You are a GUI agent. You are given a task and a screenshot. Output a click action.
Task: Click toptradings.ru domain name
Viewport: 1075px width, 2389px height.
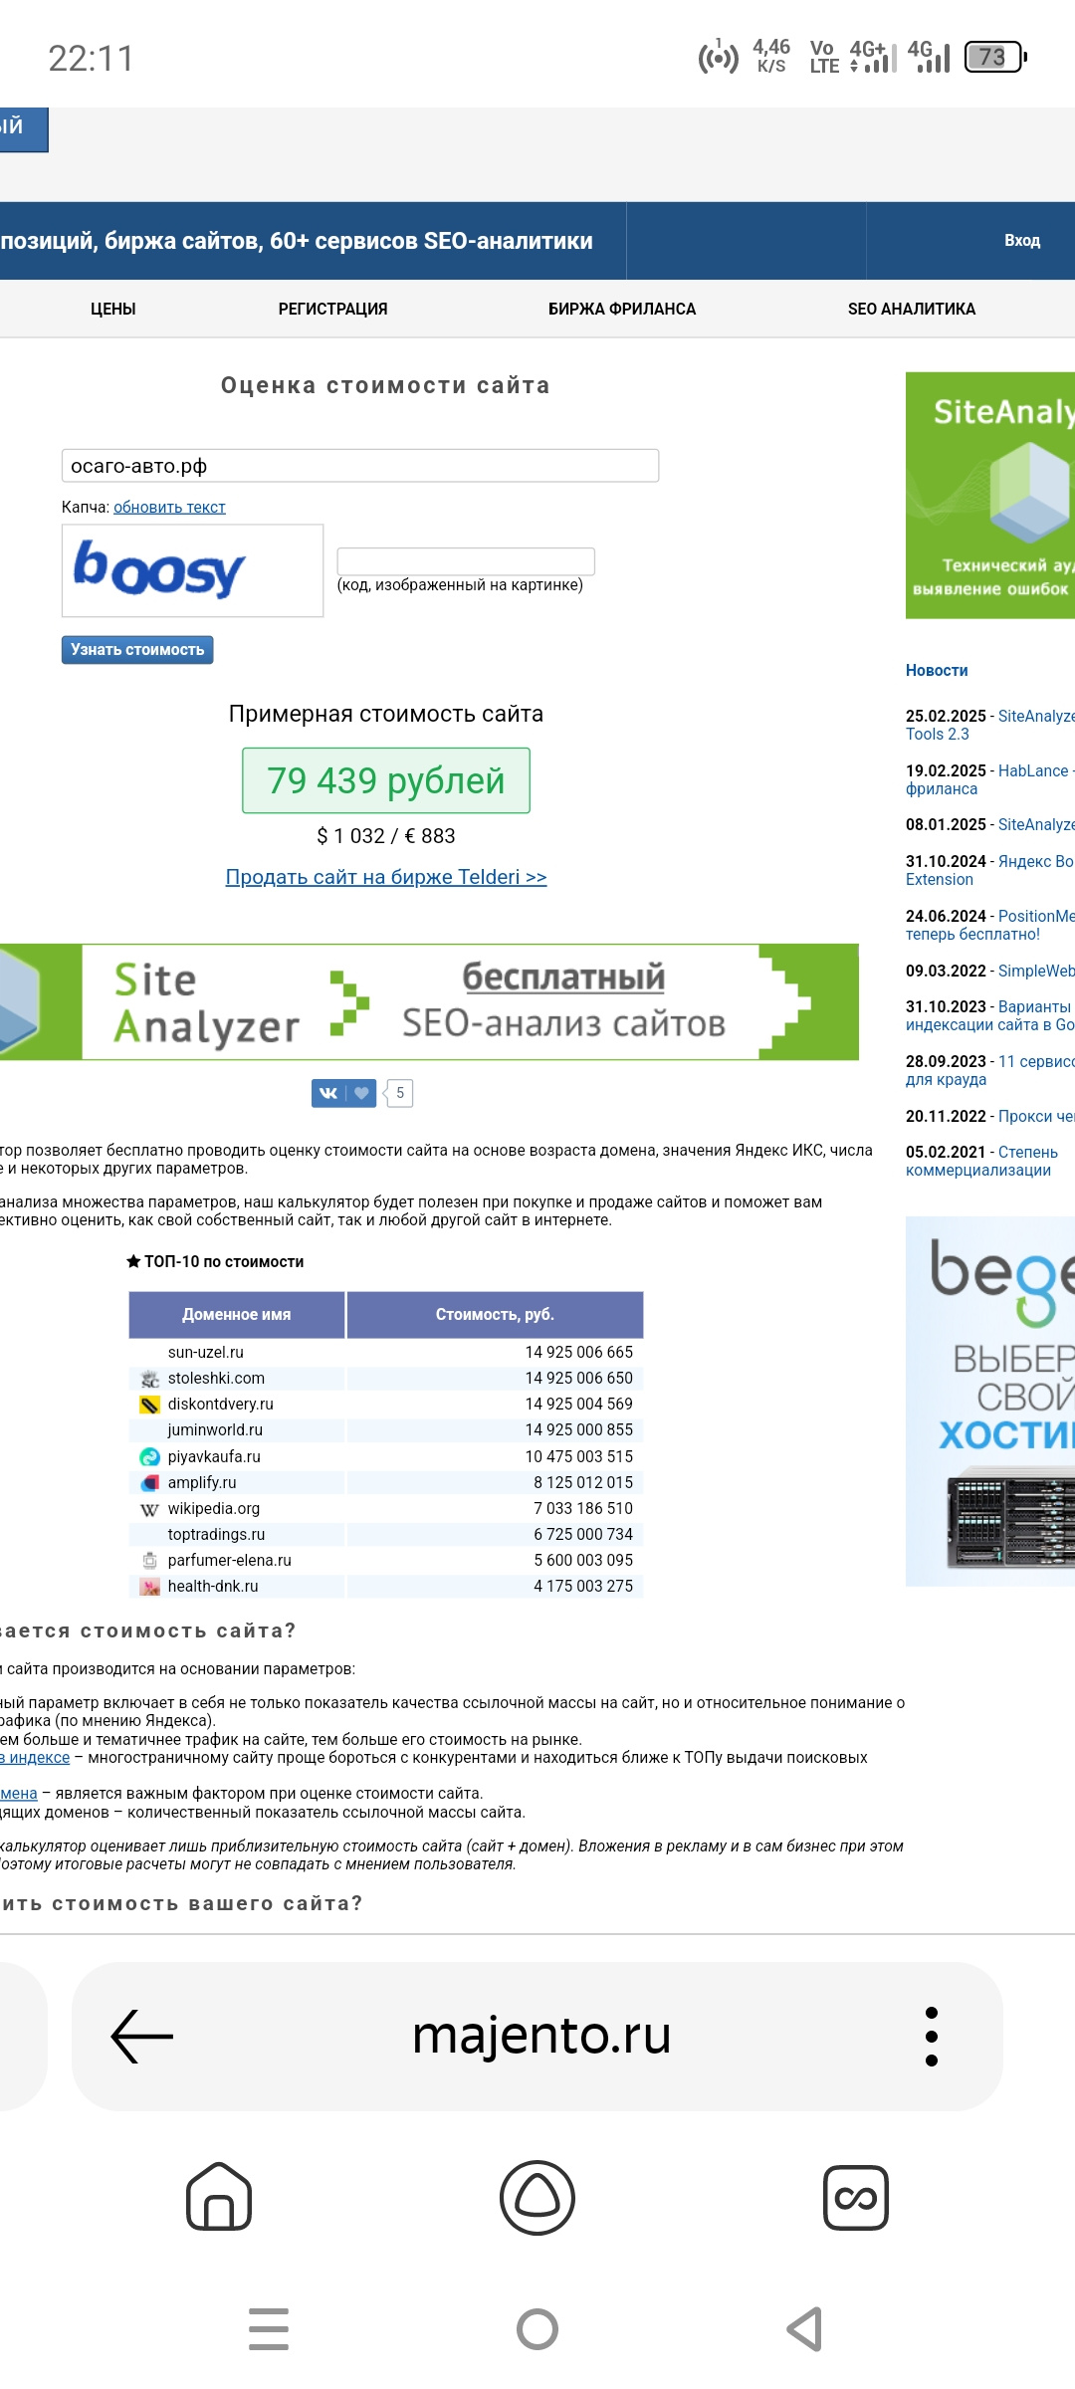pyautogui.click(x=217, y=1535)
